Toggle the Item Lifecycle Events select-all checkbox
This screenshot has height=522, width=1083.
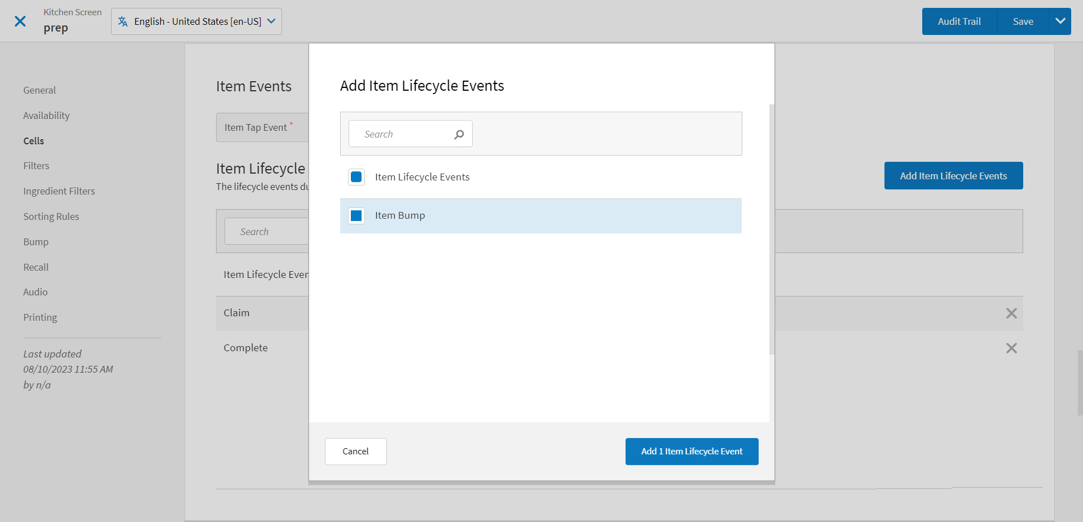coord(356,177)
